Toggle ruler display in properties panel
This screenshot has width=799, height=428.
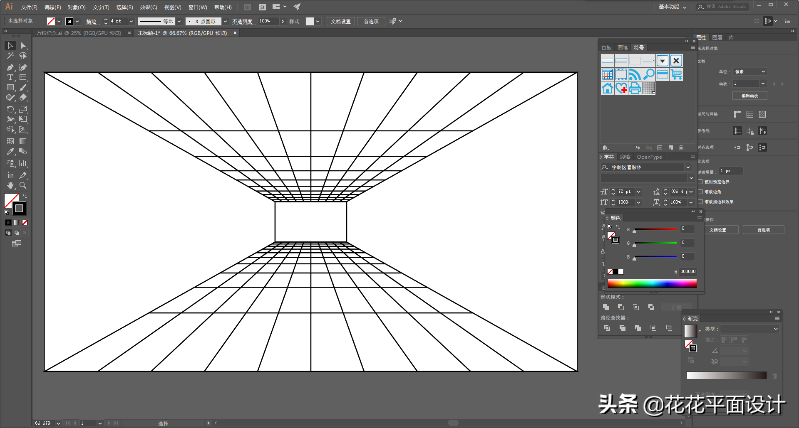coord(737,114)
